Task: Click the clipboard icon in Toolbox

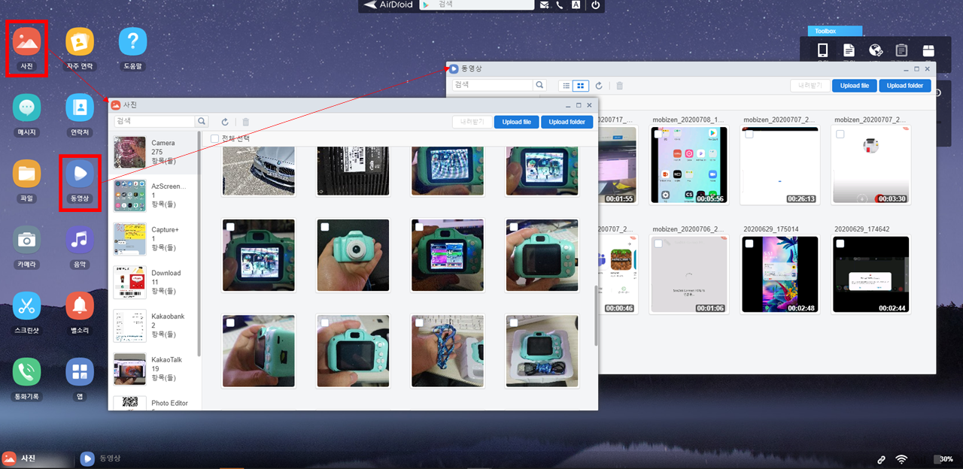Action: [x=901, y=50]
